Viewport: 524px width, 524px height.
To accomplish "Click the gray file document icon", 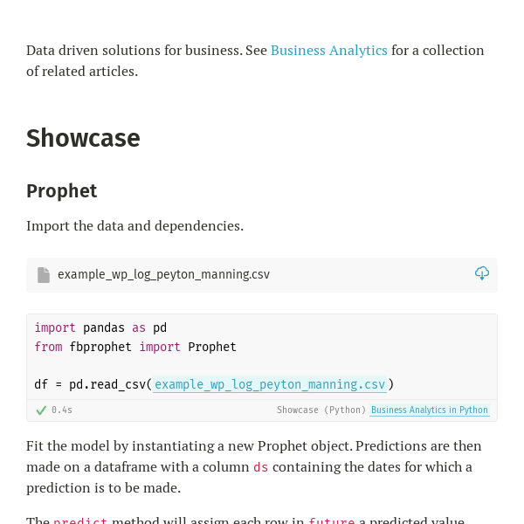I will [x=44, y=275].
